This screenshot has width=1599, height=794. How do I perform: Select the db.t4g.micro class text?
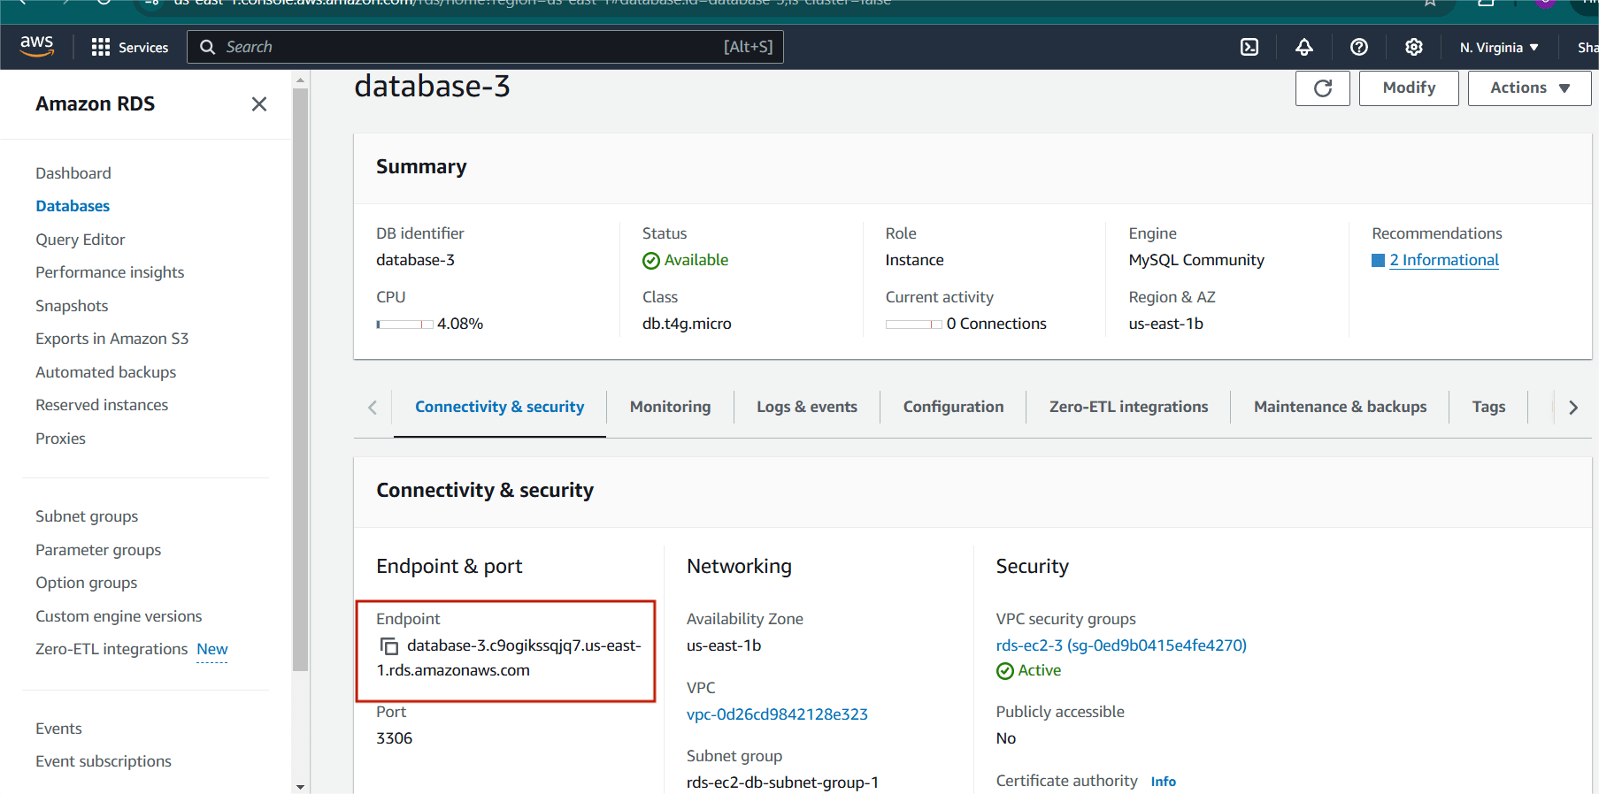coord(687,324)
